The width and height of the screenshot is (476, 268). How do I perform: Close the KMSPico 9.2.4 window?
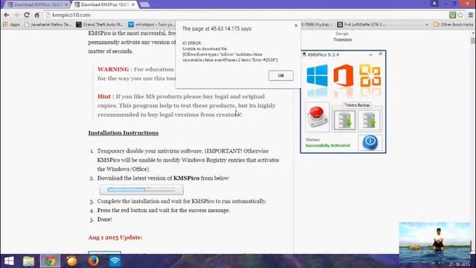[x=381, y=54]
